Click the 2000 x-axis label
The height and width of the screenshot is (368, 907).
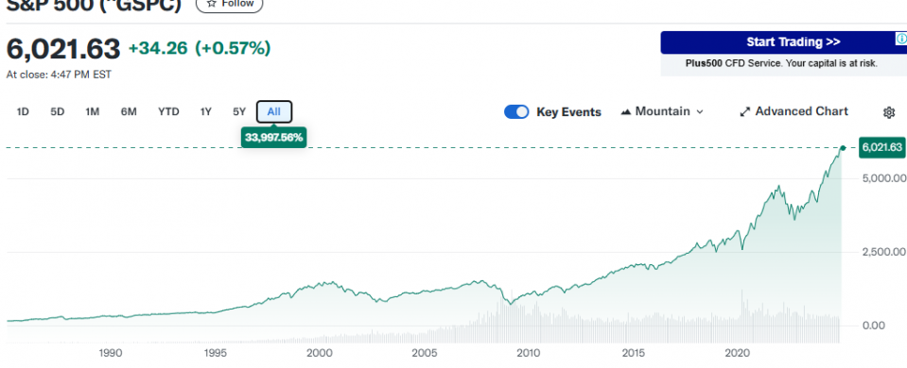click(320, 352)
